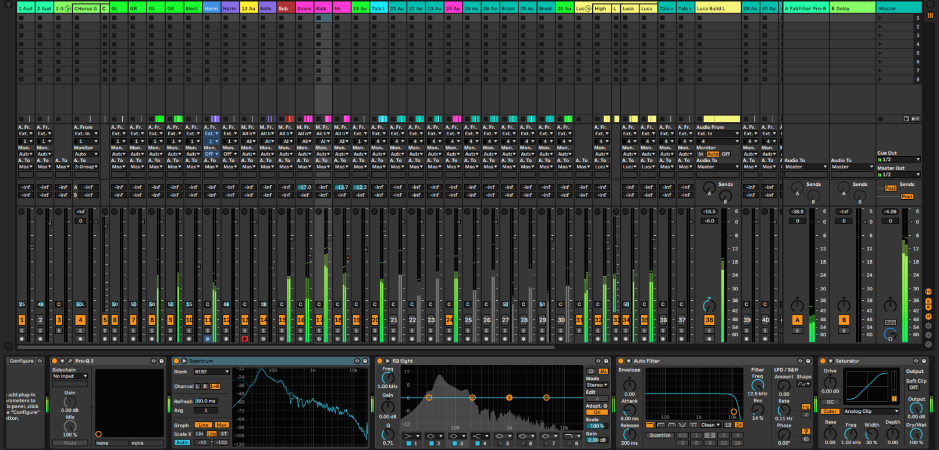The width and height of the screenshot is (939, 450).
Task: Click the Spectrum Refresh 60.0 ms field
Action: [205, 401]
